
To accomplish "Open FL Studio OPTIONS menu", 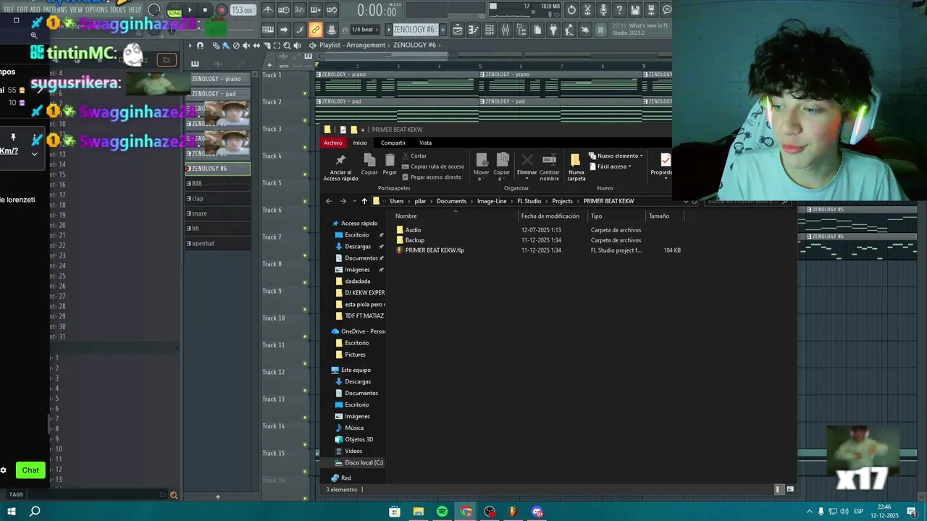I will [96, 10].
